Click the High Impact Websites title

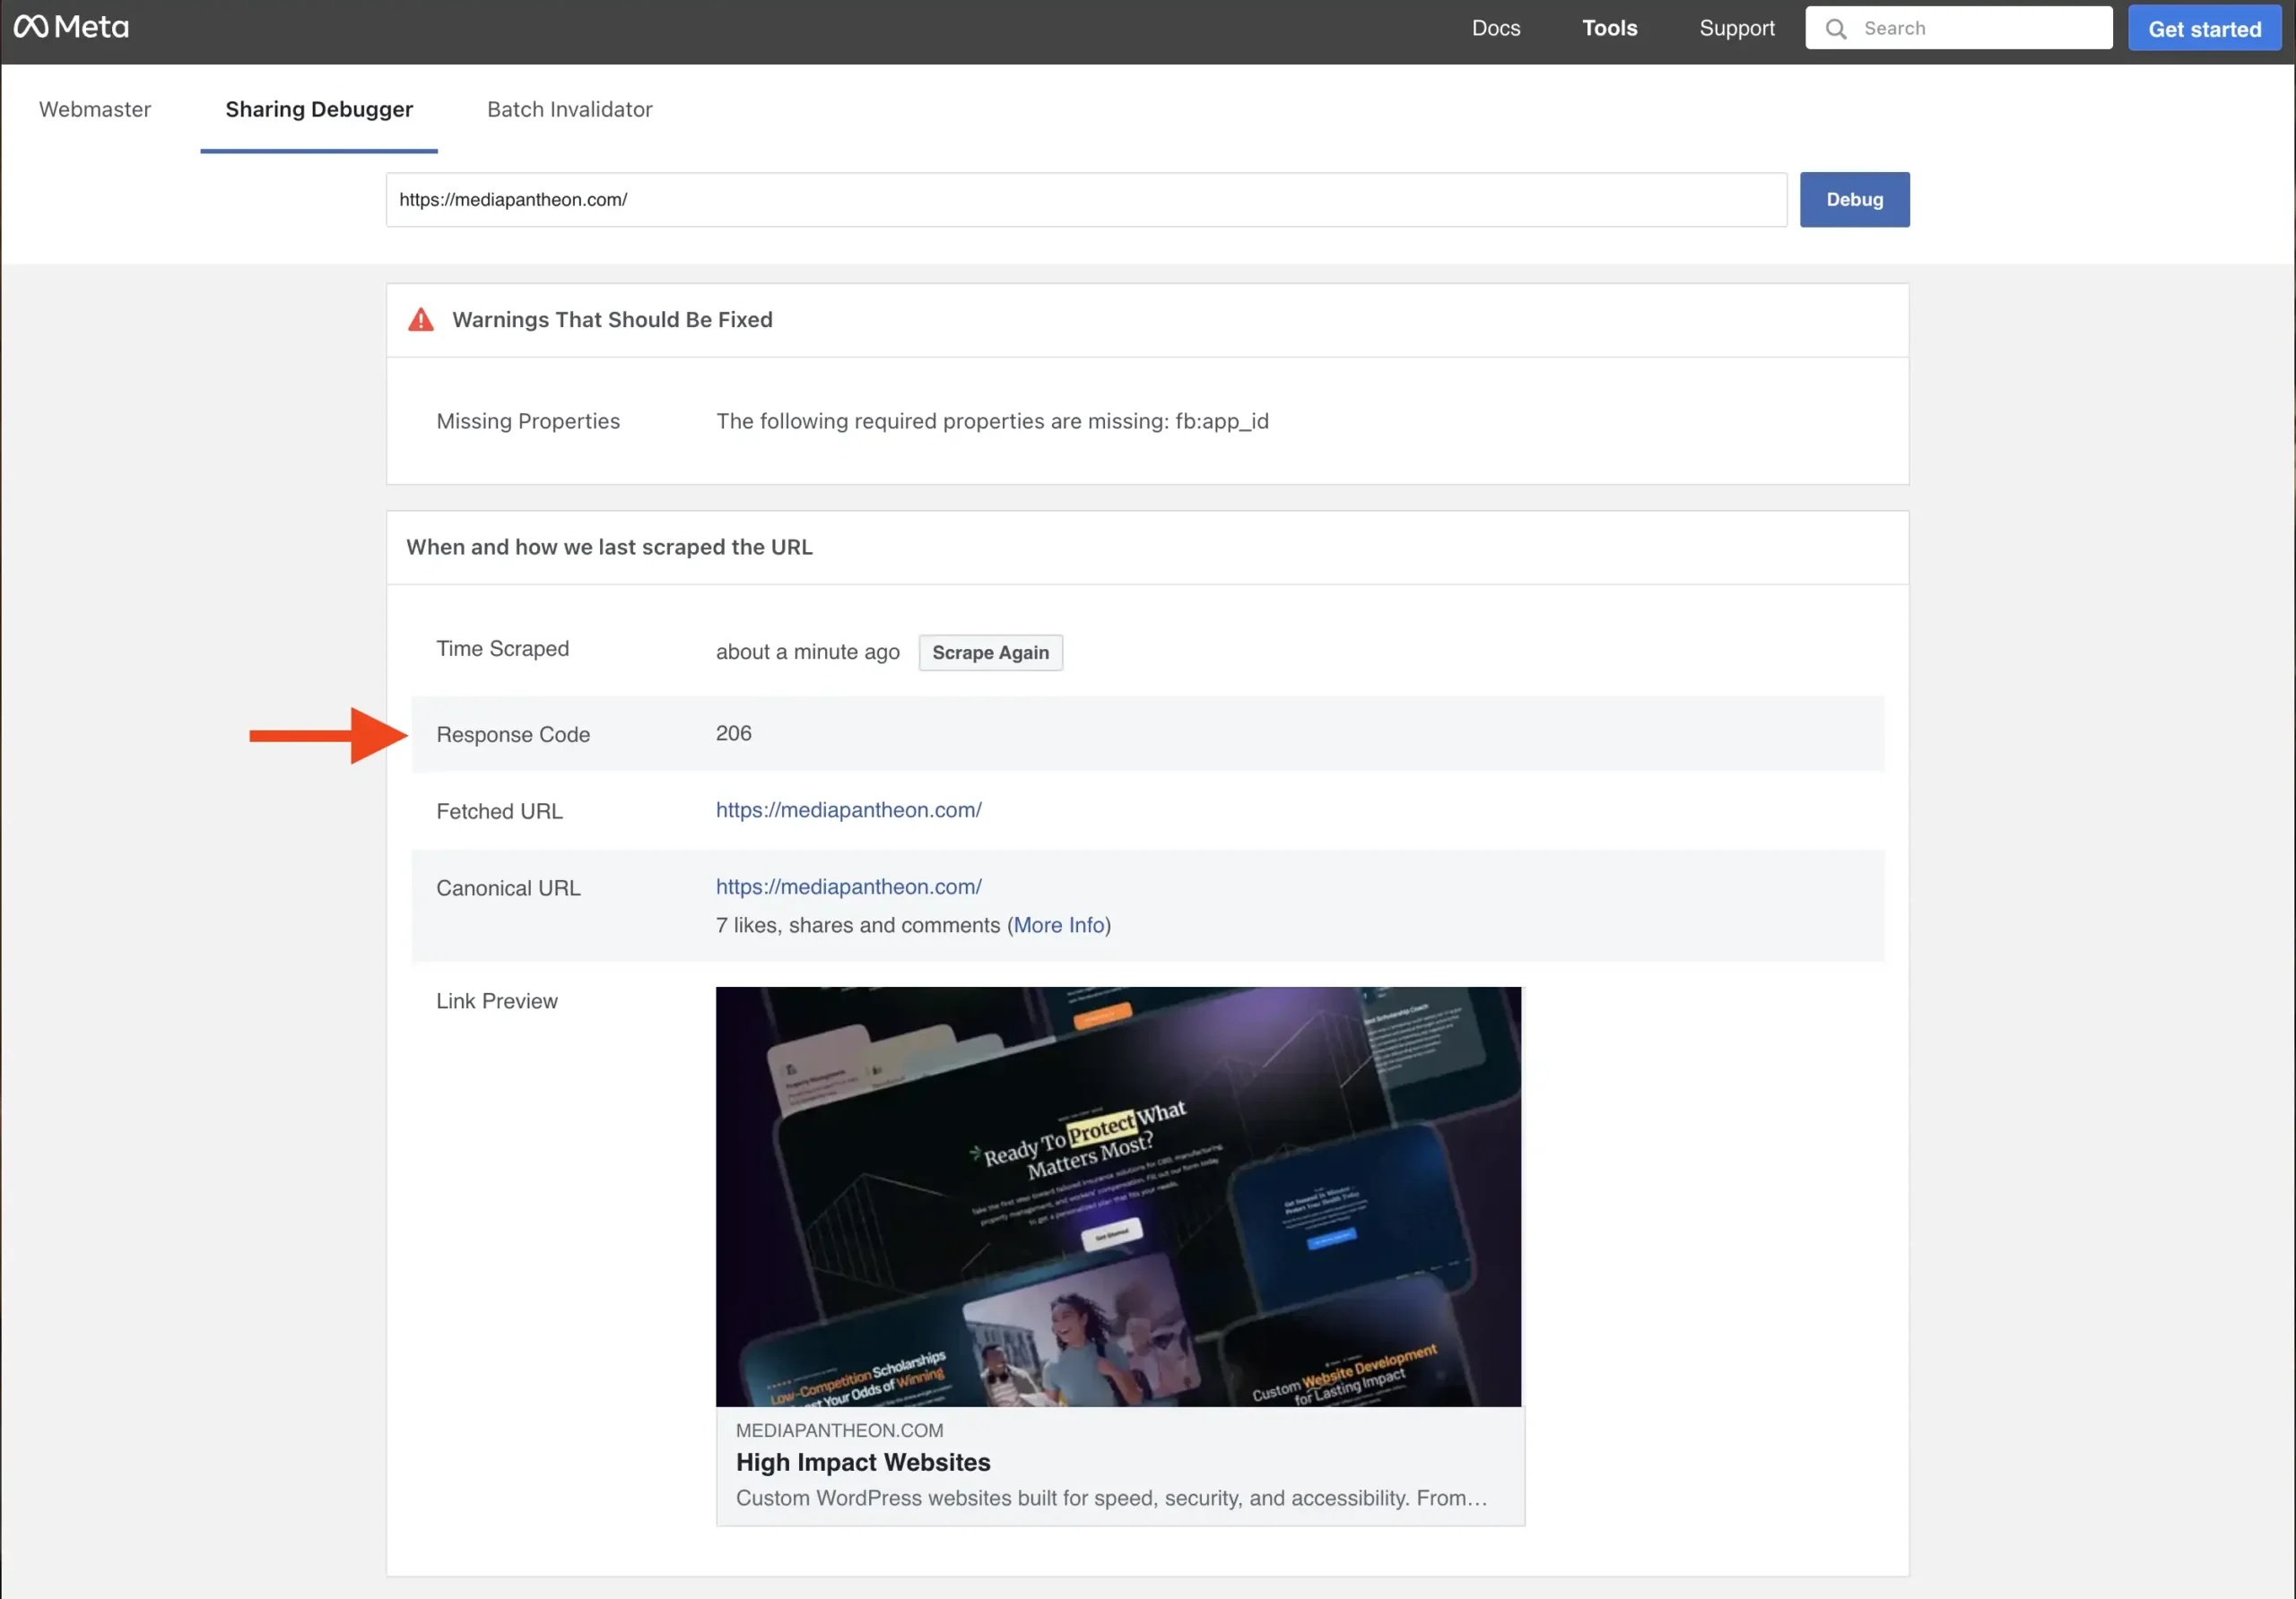click(x=863, y=1462)
